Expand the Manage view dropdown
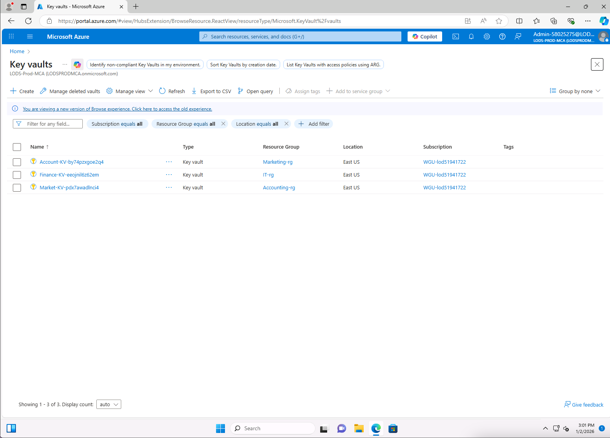 point(130,91)
